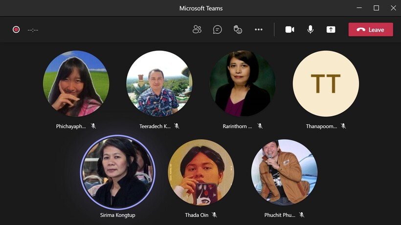
Task: Open the meeting chat icon
Action: (x=218, y=30)
